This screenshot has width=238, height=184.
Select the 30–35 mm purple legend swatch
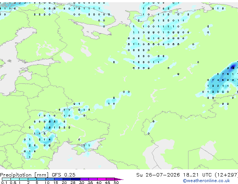click(x=84, y=179)
